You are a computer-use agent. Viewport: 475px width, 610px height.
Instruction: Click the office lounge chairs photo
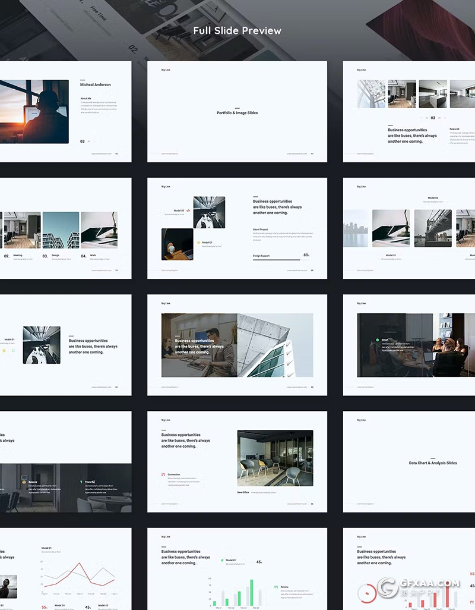275,458
